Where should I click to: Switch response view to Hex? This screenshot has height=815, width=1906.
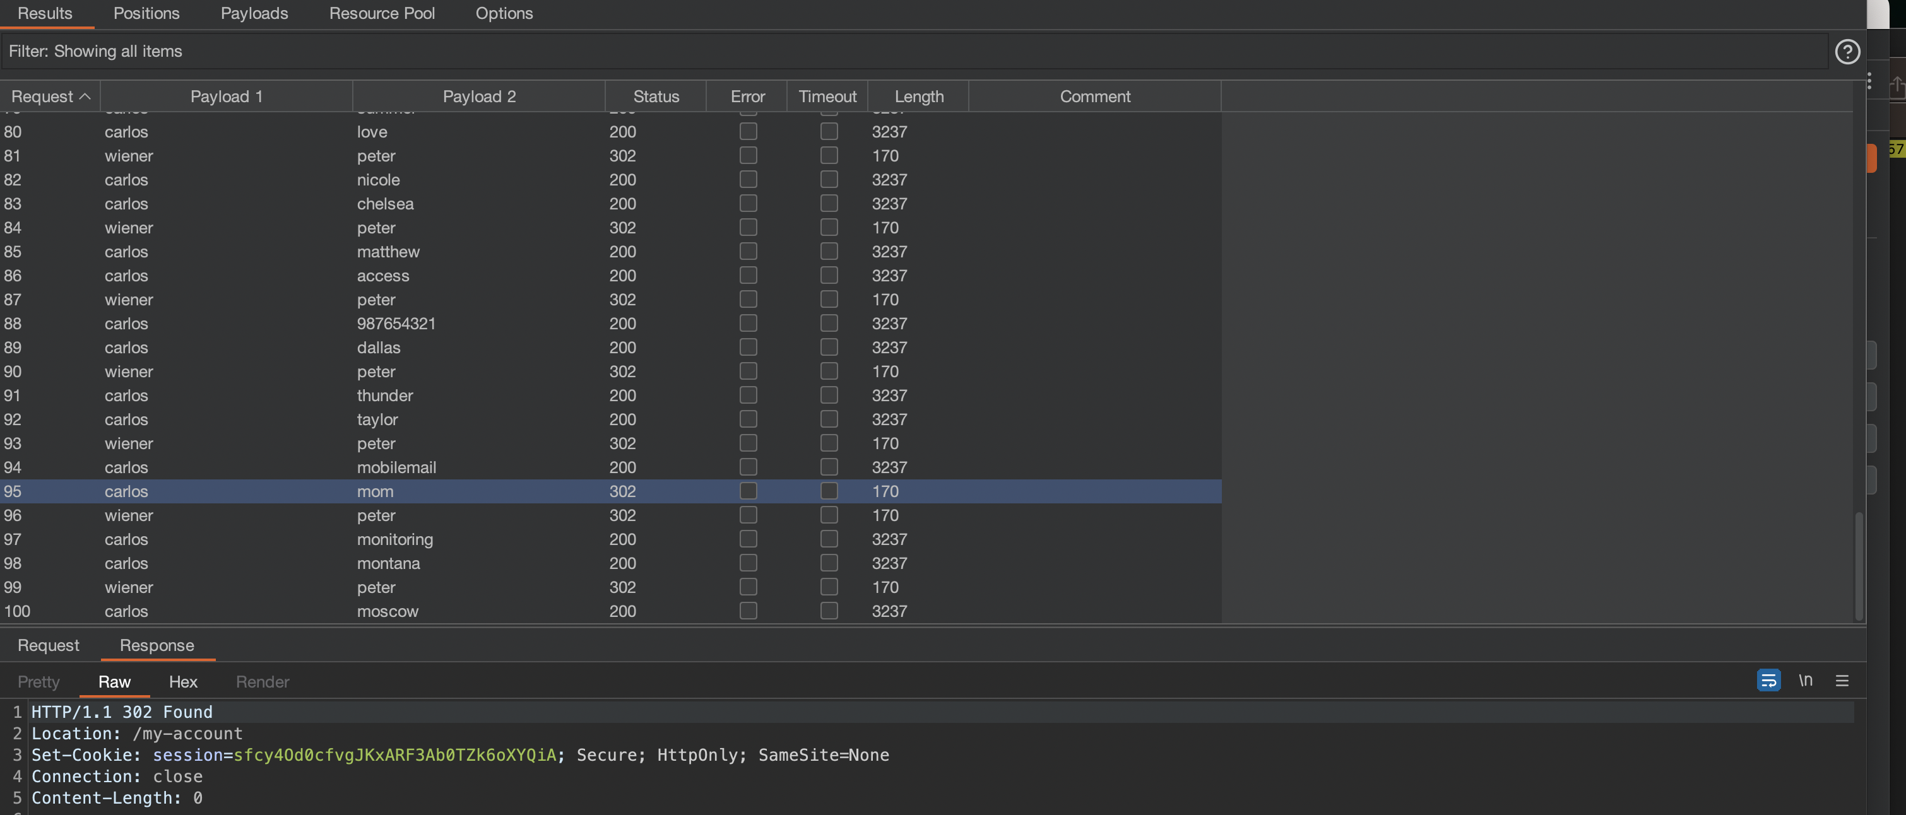pyautogui.click(x=183, y=682)
